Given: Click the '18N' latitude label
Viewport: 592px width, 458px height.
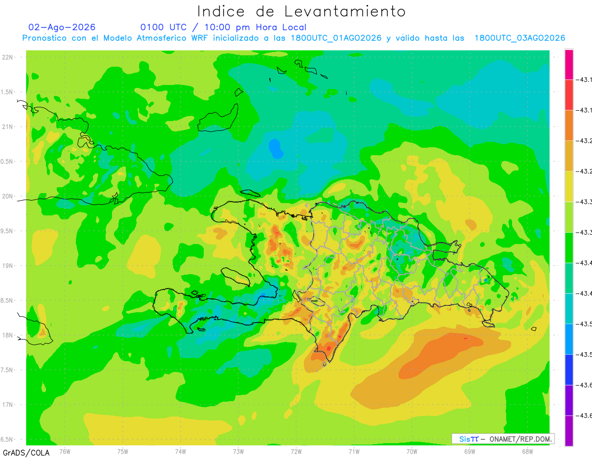Looking at the screenshot, I should pyautogui.click(x=7, y=335).
